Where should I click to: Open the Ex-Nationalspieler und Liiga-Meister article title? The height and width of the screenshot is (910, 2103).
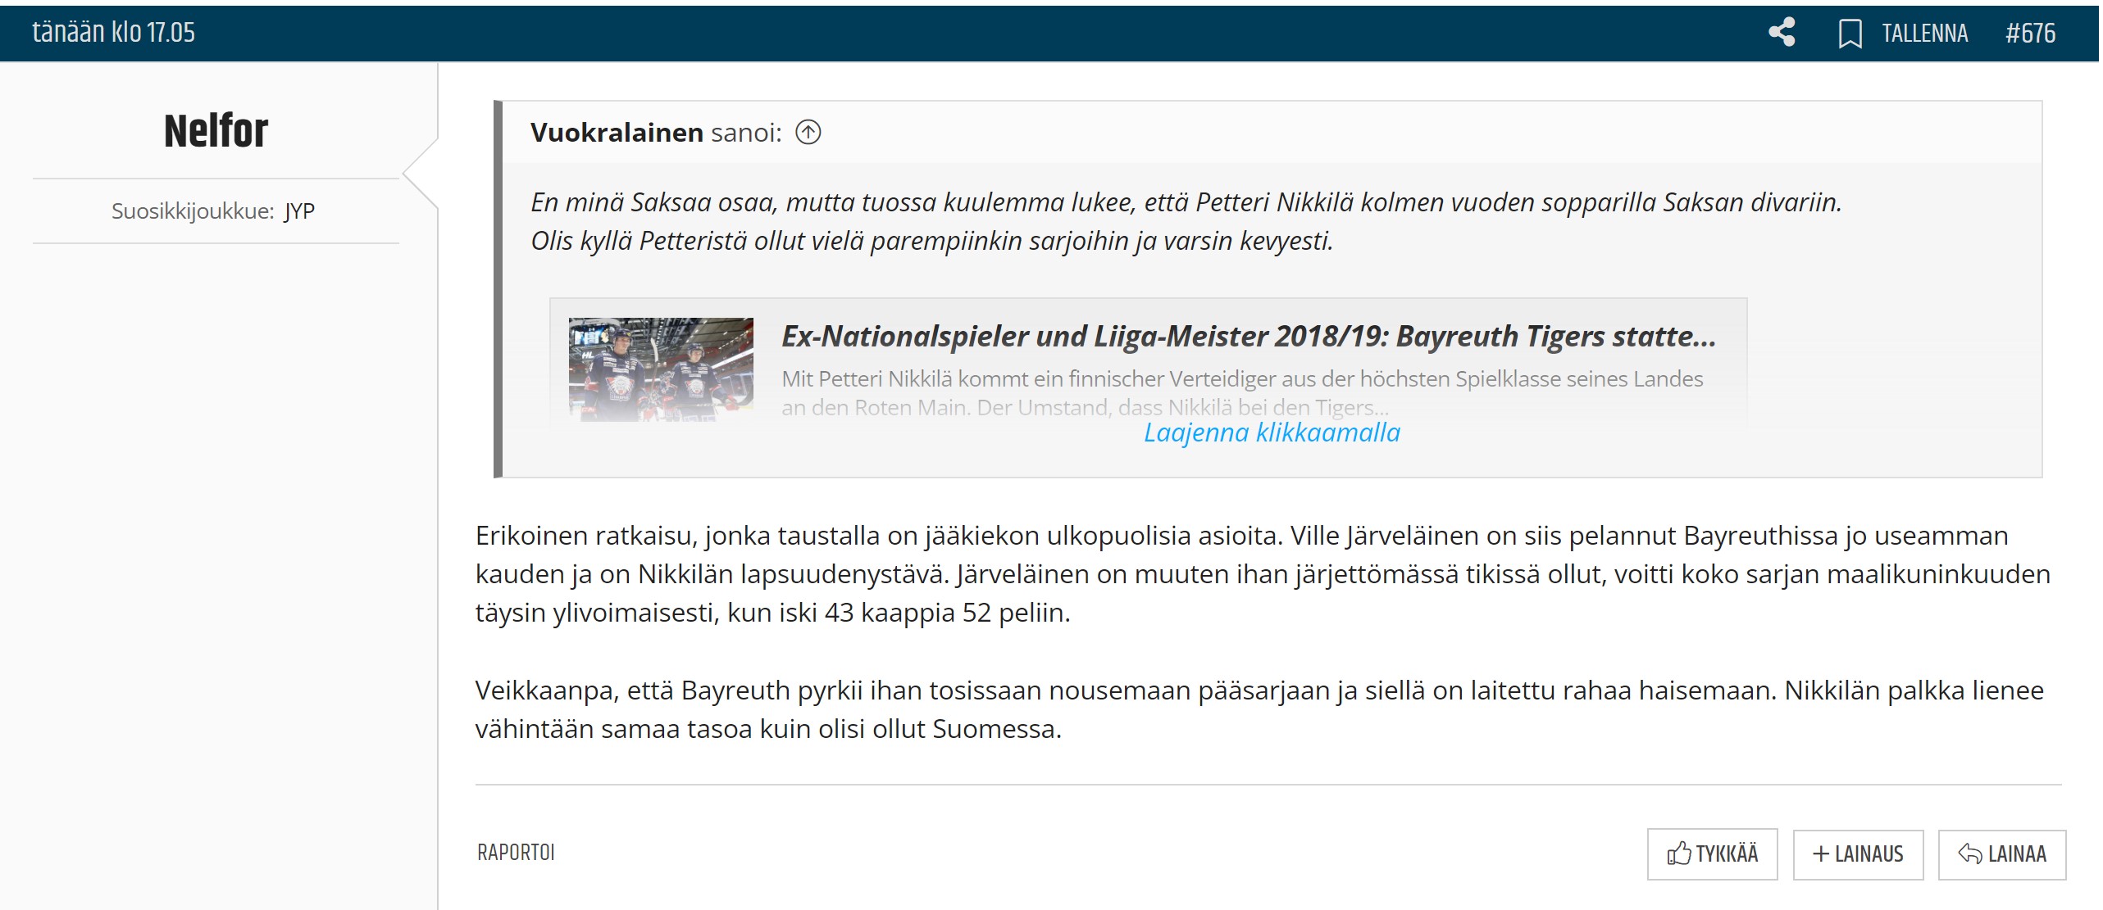[x=1248, y=337]
